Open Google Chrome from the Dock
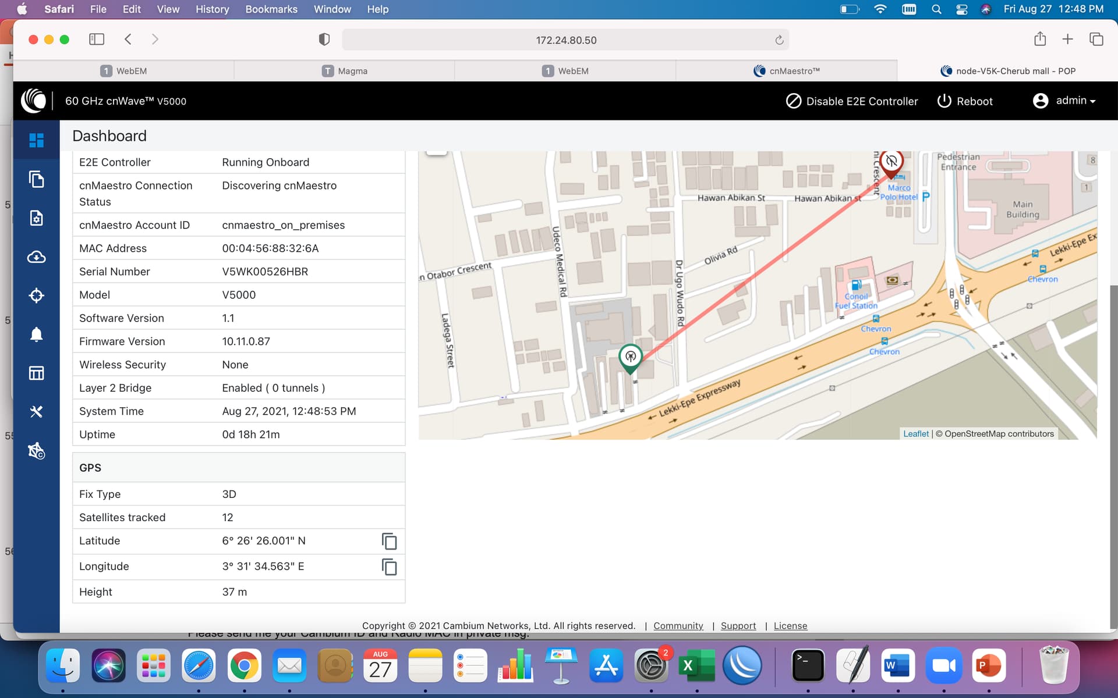Screen dimensions: 1118x698 pyautogui.click(x=244, y=665)
